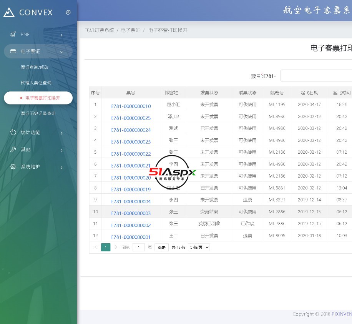Click the 起飞日期 column header
The width and height of the screenshot is (352, 324).
click(x=309, y=93)
